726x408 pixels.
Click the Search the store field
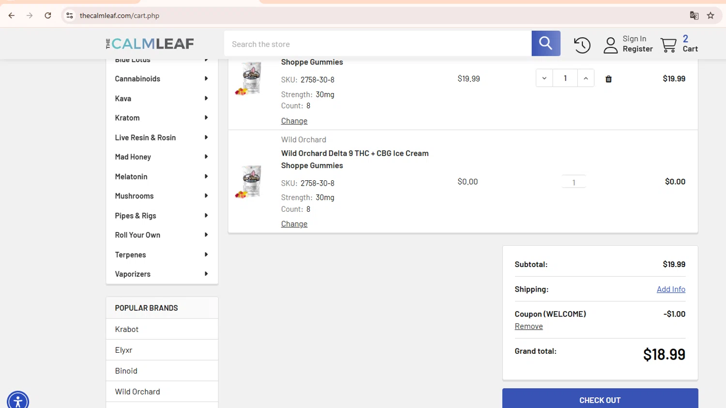pos(378,44)
